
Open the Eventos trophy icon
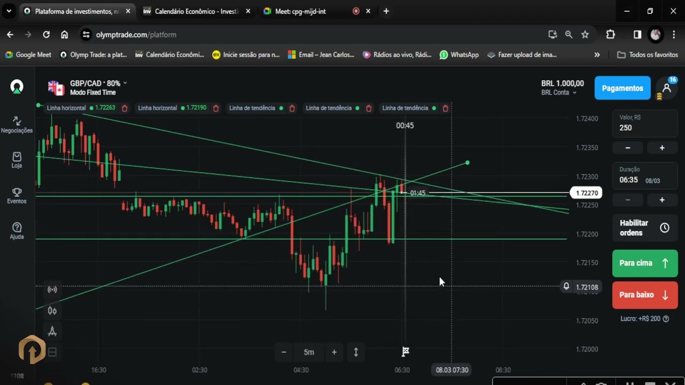click(x=17, y=196)
